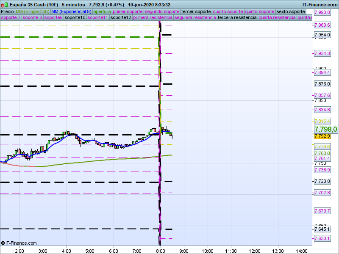Select the 7.954,0 price level marker
The width and height of the screenshot is (339, 254).
[322, 35]
